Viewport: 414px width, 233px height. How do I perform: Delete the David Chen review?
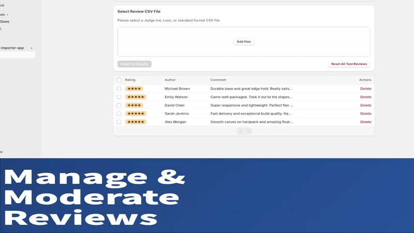point(366,106)
